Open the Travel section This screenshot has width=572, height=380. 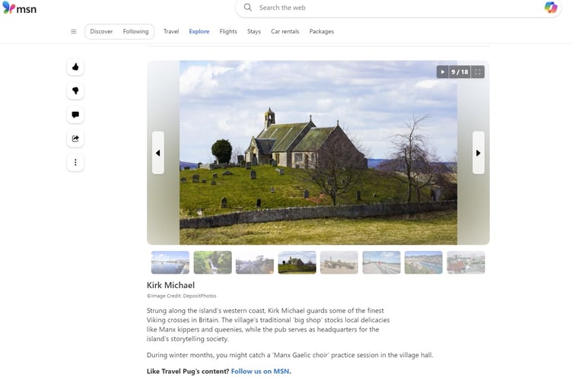[x=171, y=31]
